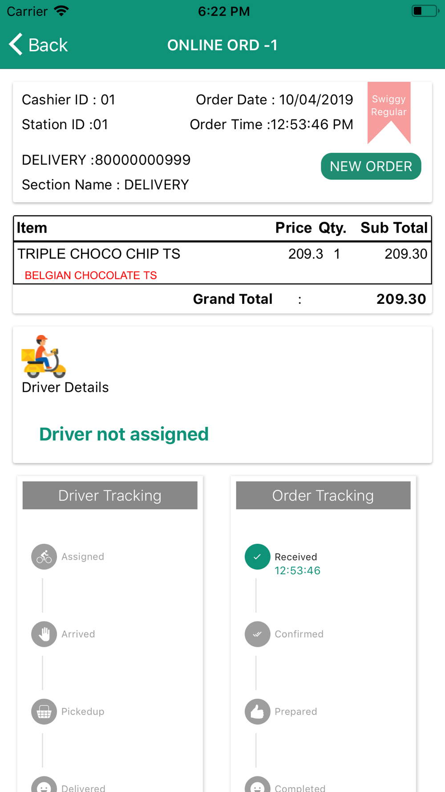Tap the BELGIAN CHOCOLATE TS modifier text
Viewport: 445px width, 792px height.
91,275
